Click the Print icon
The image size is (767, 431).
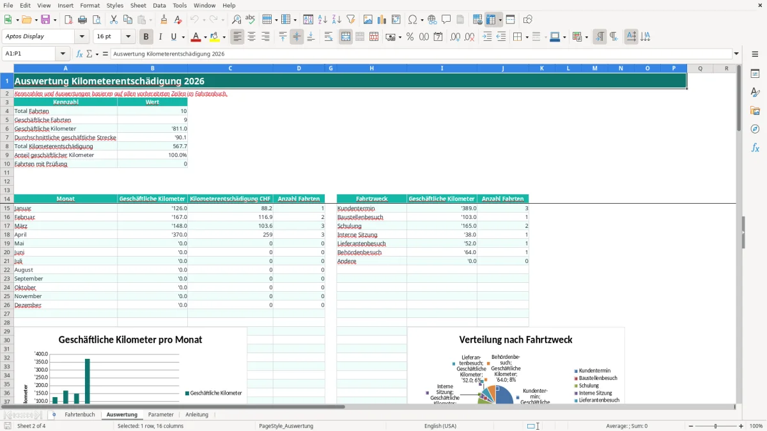[x=82, y=20]
